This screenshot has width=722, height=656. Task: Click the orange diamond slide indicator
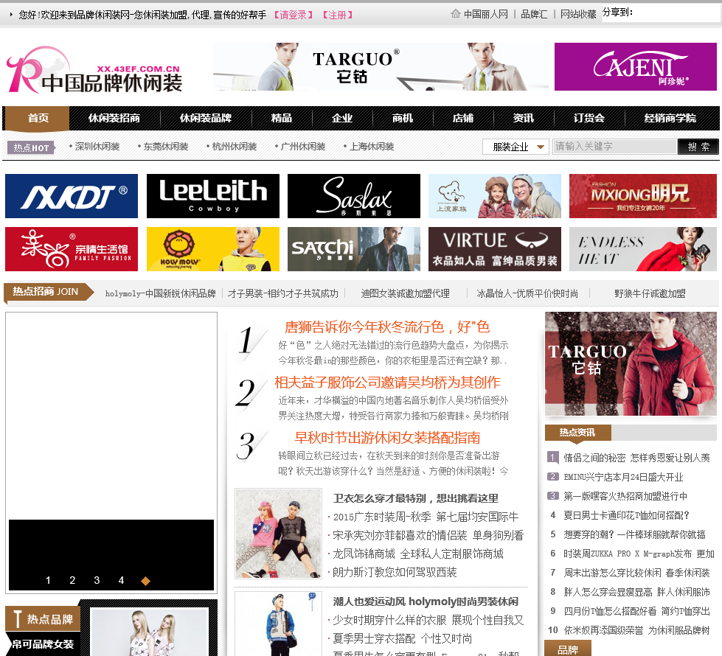(x=145, y=581)
